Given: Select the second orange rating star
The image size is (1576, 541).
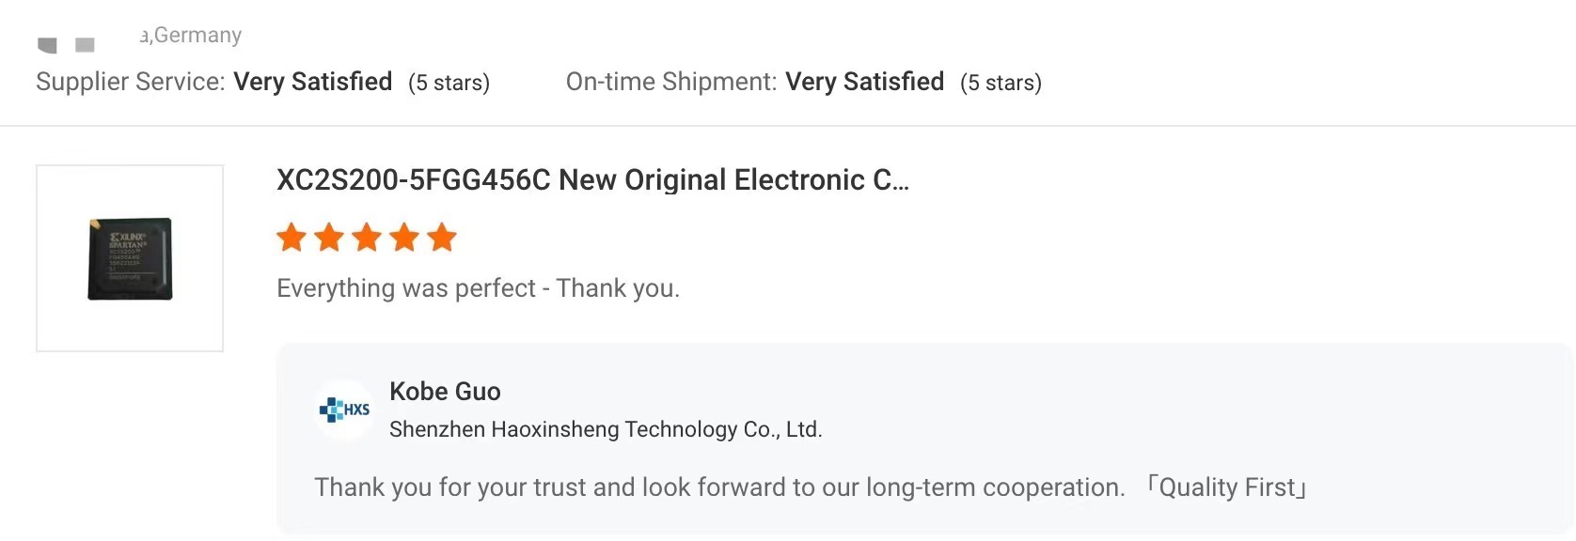Looking at the screenshot, I should click(329, 238).
